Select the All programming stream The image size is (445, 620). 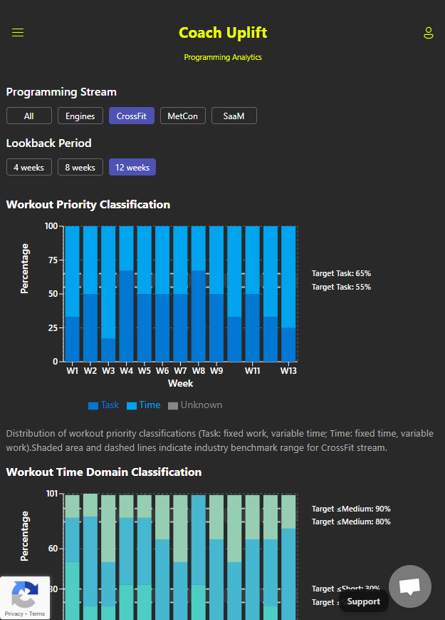[x=28, y=116]
